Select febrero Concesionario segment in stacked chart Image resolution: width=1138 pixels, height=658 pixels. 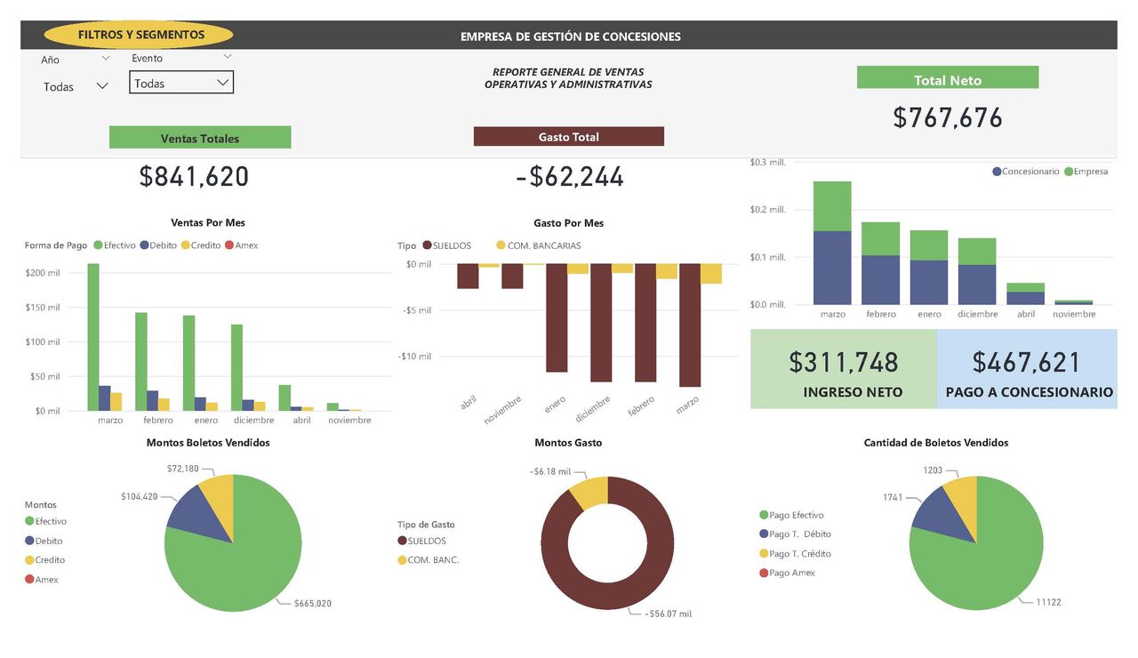pyautogui.click(x=880, y=280)
